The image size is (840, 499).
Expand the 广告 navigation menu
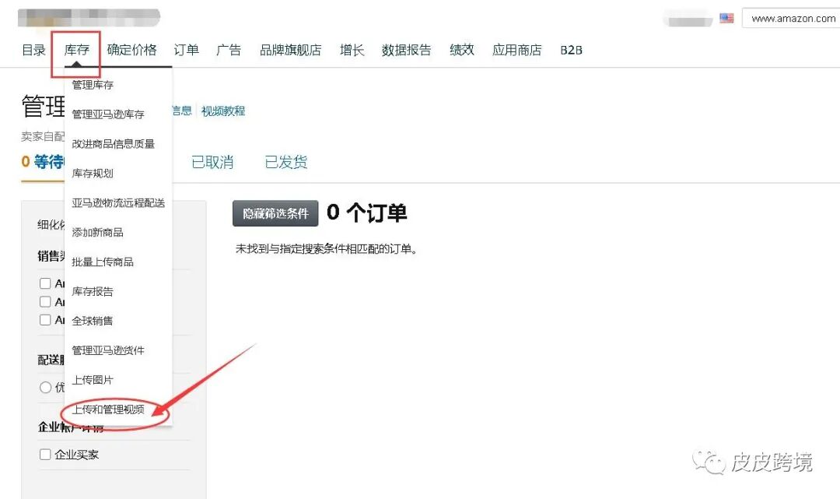[x=229, y=49]
